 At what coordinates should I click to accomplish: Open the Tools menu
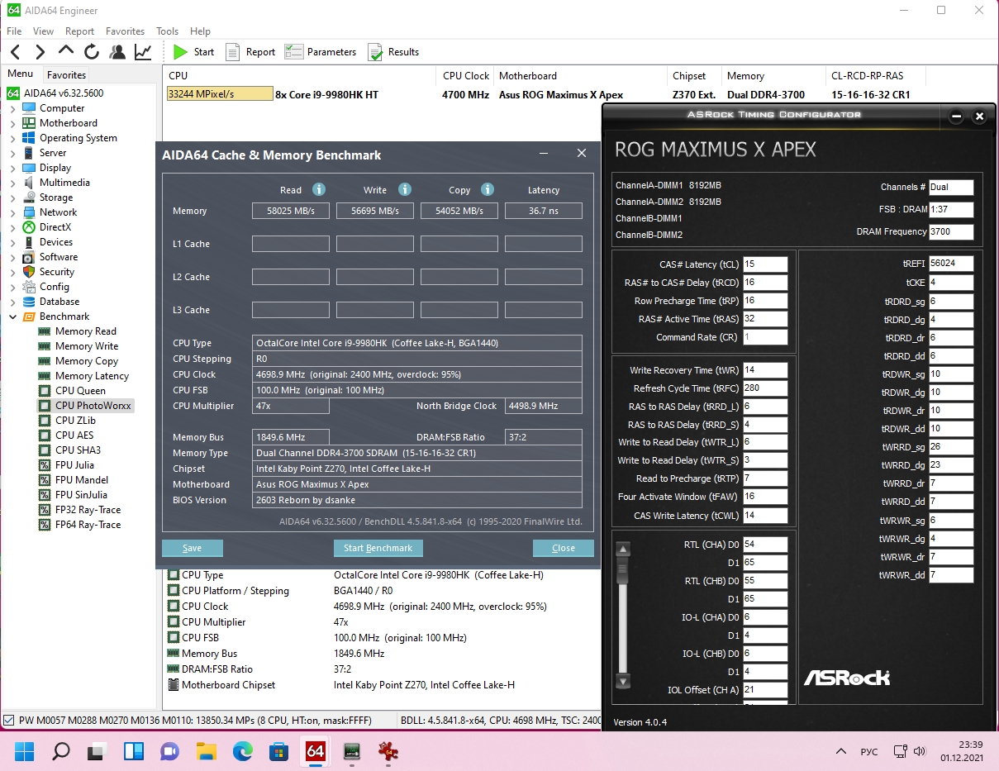[167, 31]
